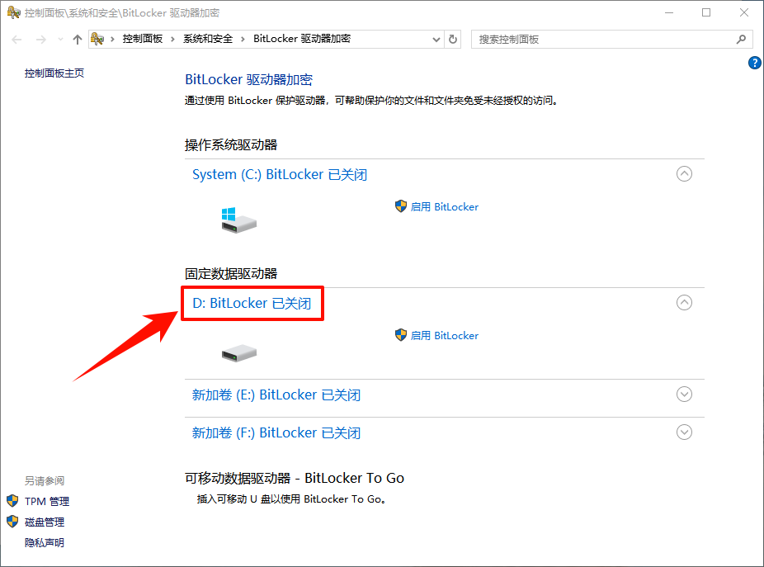Click the Help question mark icon

(754, 63)
